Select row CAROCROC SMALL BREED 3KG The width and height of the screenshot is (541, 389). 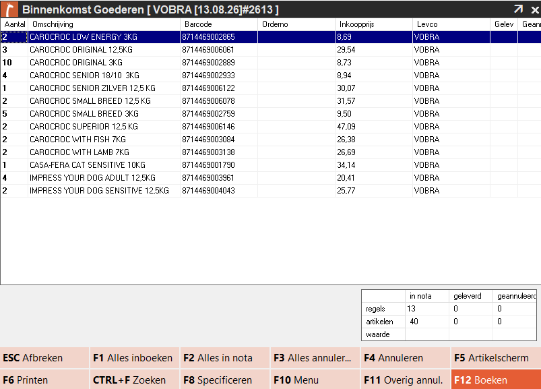[271, 113]
